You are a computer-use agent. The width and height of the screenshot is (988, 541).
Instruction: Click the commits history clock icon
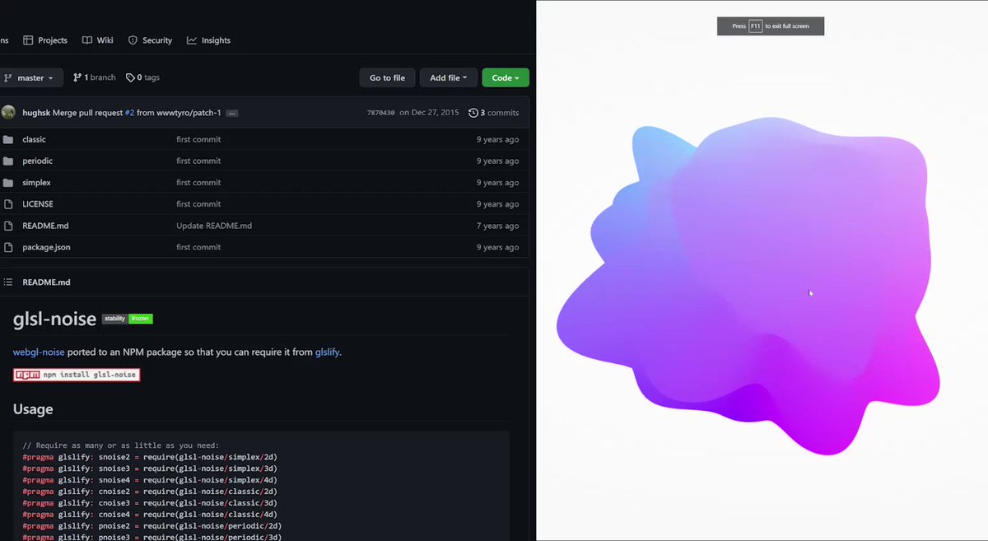pyautogui.click(x=473, y=113)
